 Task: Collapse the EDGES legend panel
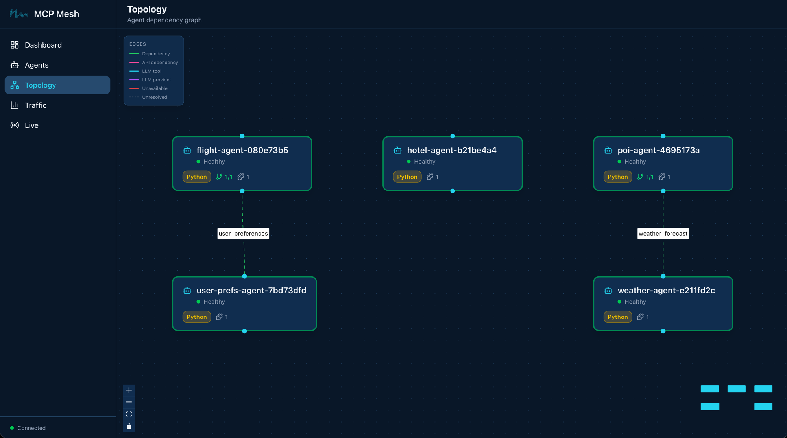click(138, 44)
